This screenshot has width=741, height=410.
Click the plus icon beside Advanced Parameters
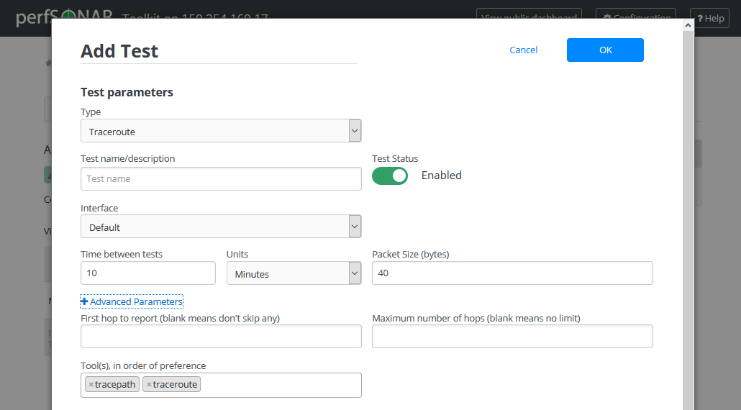(84, 301)
